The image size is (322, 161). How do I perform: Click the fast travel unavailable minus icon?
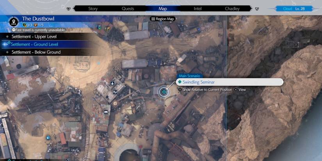pyautogui.click(x=14, y=30)
